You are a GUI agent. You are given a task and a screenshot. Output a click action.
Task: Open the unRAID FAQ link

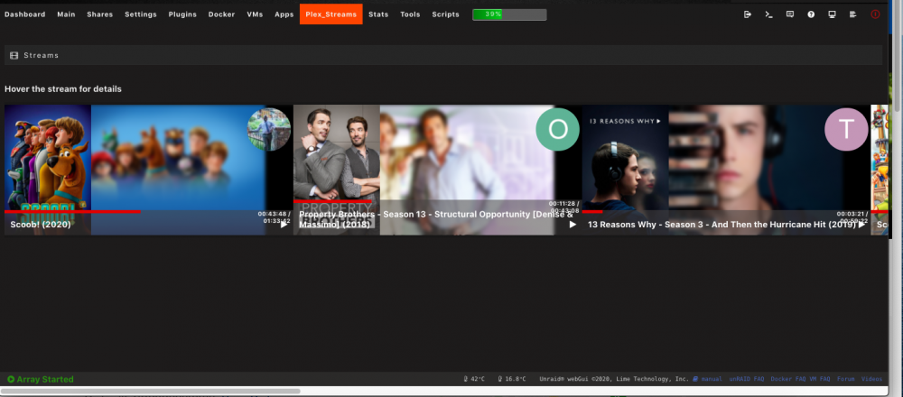pyautogui.click(x=747, y=379)
